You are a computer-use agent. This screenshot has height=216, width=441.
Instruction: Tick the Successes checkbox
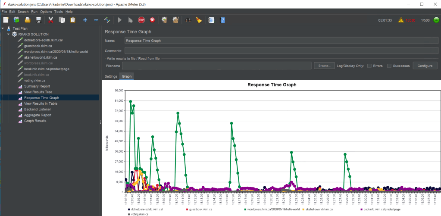coord(389,66)
